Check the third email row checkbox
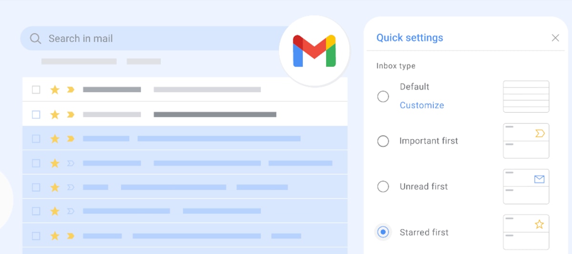This screenshot has width=572, height=254. coord(36,139)
